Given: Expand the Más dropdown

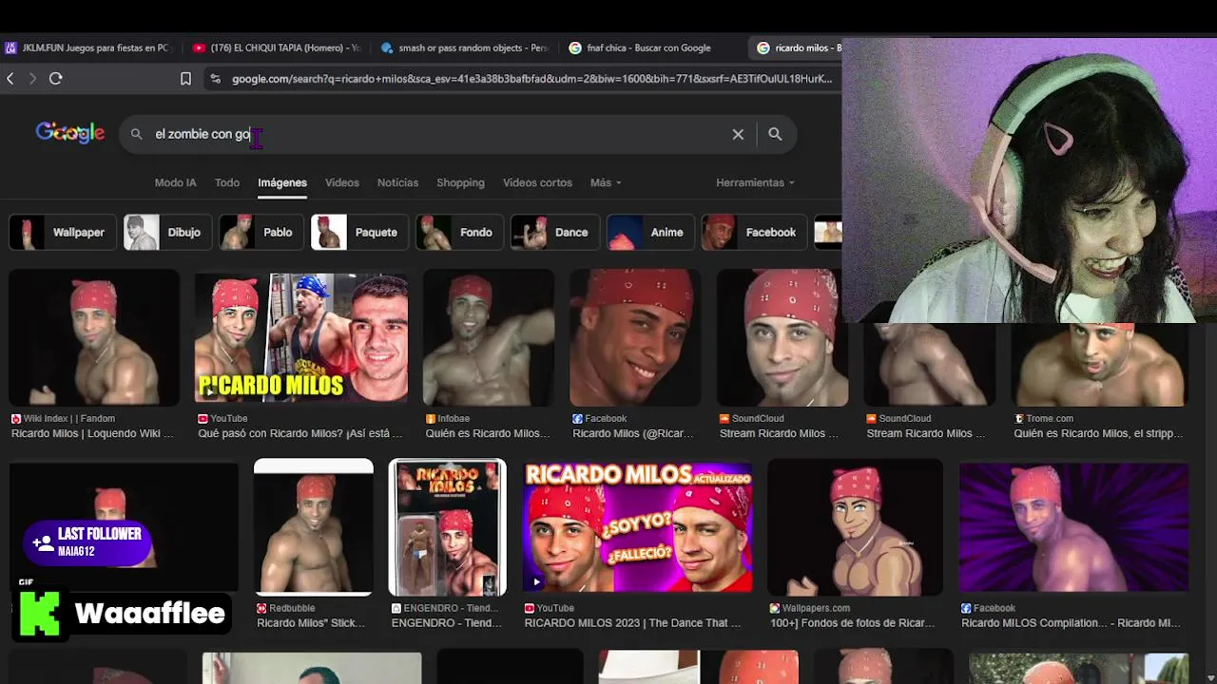Looking at the screenshot, I should pyautogui.click(x=606, y=182).
